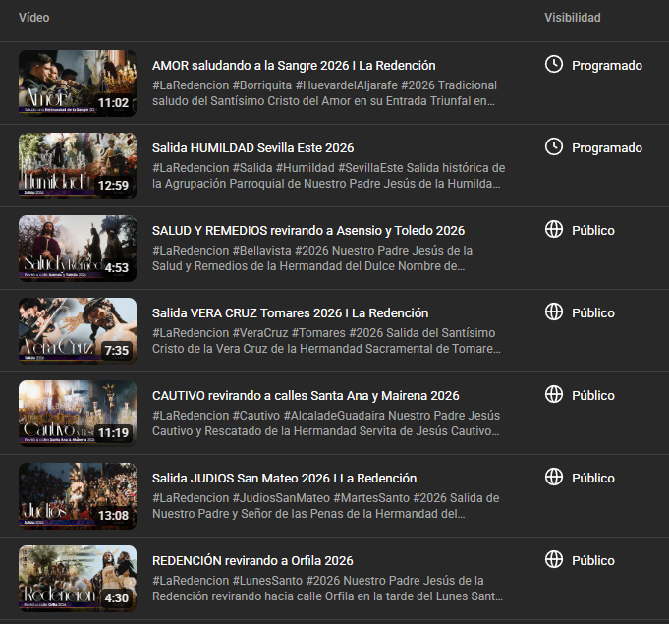Viewport: 669px width, 624px height.
Task: Click clock icon for Salida HUMILDAD video
Action: click(x=554, y=147)
